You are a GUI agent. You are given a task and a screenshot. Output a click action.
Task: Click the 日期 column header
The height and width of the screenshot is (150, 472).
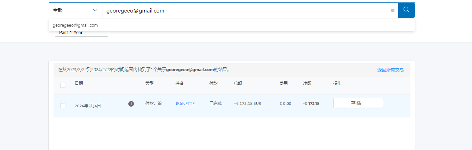tap(79, 83)
